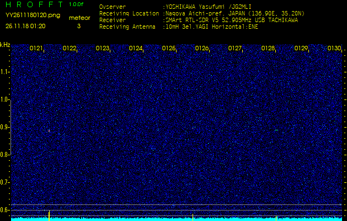The width and height of the screenshot is (347, 221).
Task: Select the 0122 time marker
Action: (x=70, y=49)
